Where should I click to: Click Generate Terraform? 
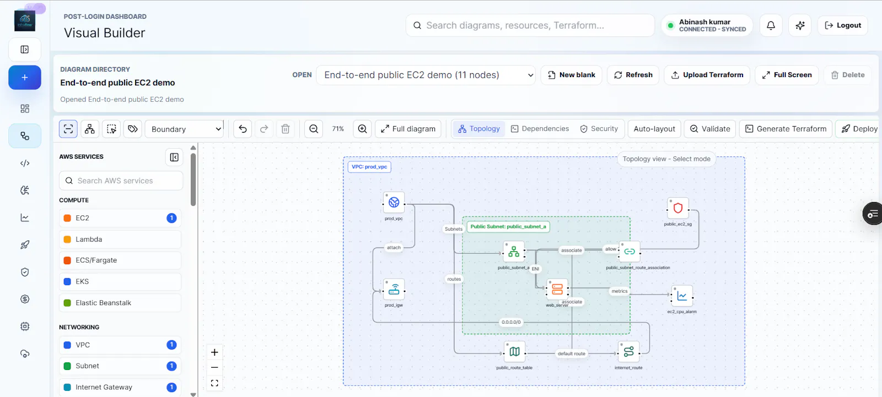[786, 129]
